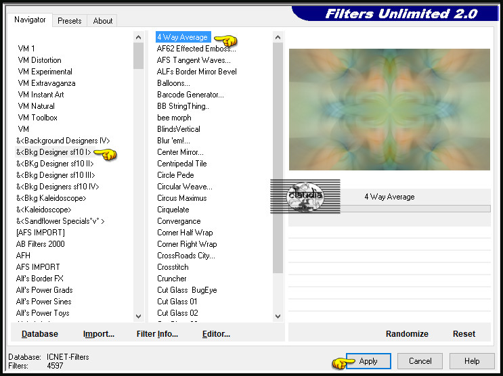Screen dimensions: 503x376
Task: Select the Navigator tab
Action: (30, 20)
